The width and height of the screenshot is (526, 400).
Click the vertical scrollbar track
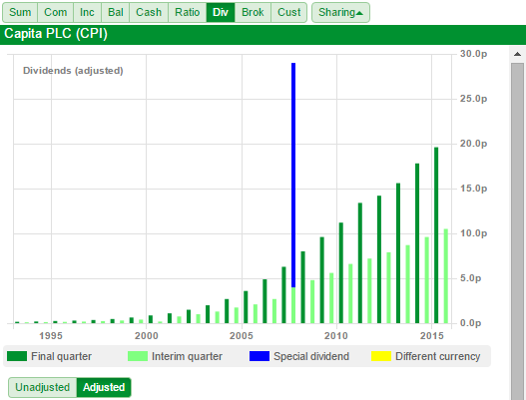click(x=517, y=231)
